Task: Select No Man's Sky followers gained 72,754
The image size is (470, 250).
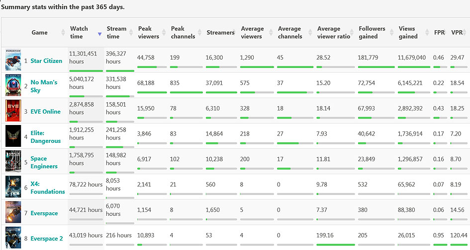Action: (x=366, y=83)
